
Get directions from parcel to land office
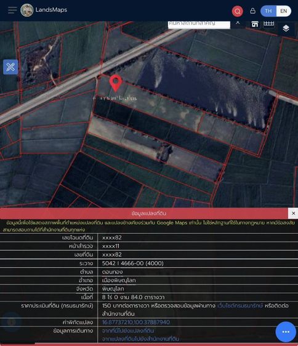click(140, 339)
